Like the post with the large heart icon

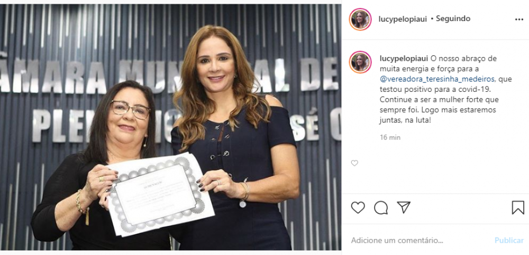click(358, 207)
